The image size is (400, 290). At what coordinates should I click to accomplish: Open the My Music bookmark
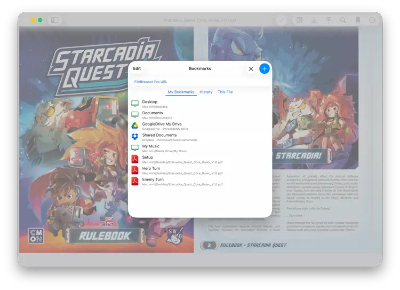click(x=150, y=146)
